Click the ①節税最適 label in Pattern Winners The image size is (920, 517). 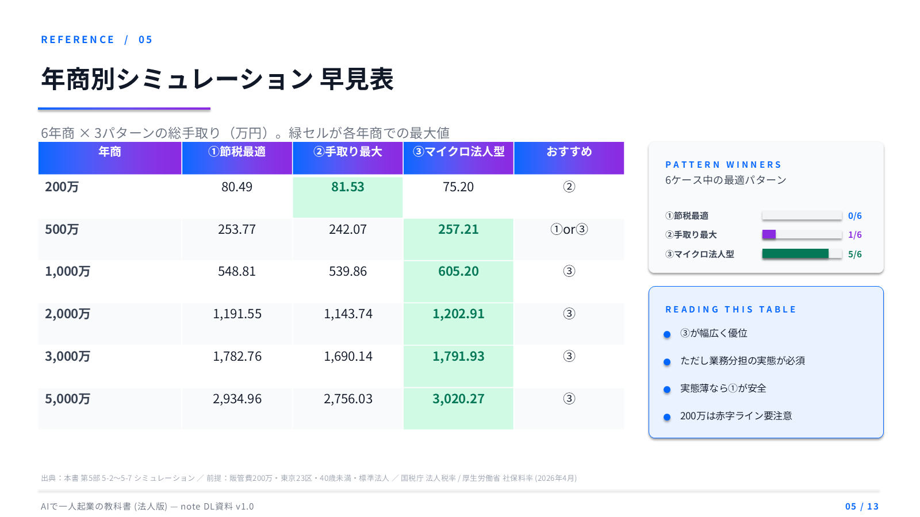tap(687, 216)
